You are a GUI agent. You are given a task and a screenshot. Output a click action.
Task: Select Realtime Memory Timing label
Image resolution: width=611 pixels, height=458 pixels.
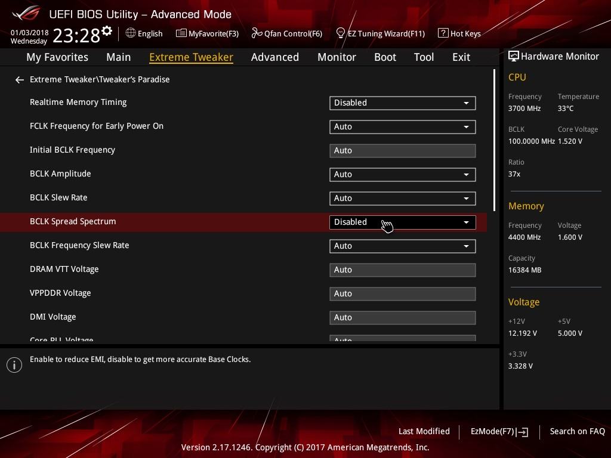(x=78, y=103)
